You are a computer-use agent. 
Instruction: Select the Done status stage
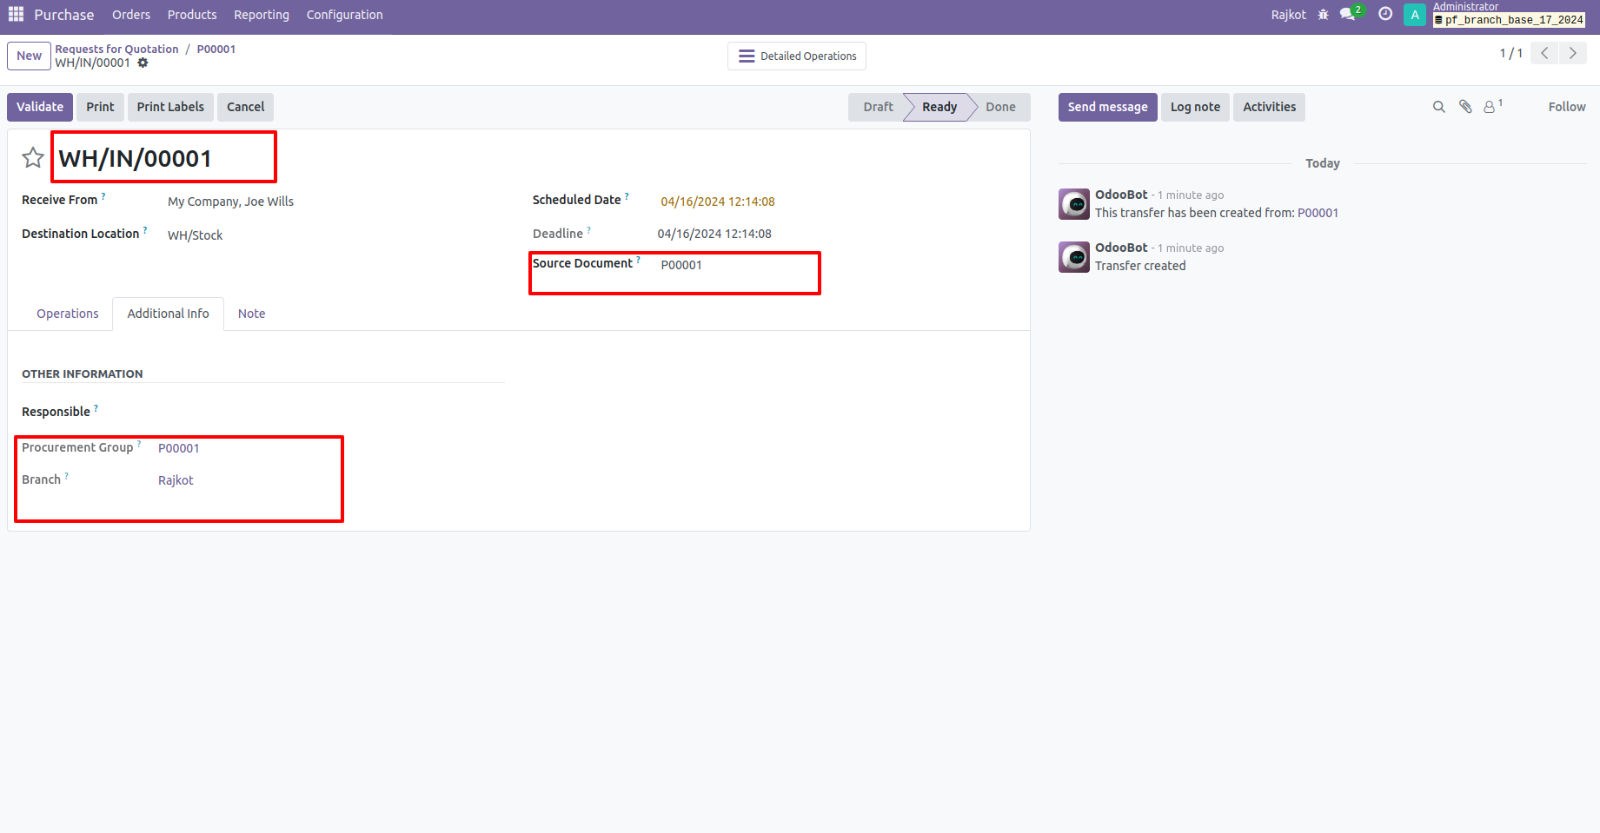click(1000, 107)
